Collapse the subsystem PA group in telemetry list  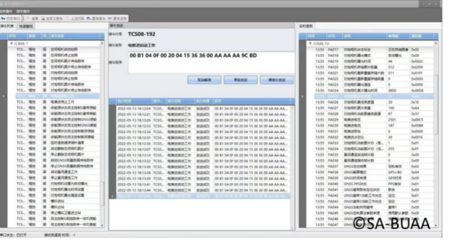pyautogui.click(x=310, y=44)
